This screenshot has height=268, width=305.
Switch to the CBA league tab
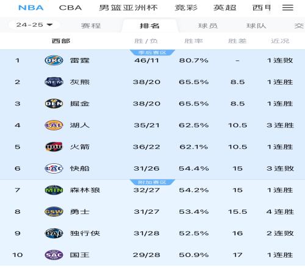click(x=70, y=8)
